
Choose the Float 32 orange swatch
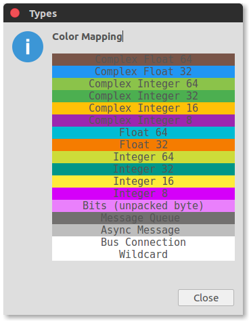pyautogui.click(x=143, y=145)
